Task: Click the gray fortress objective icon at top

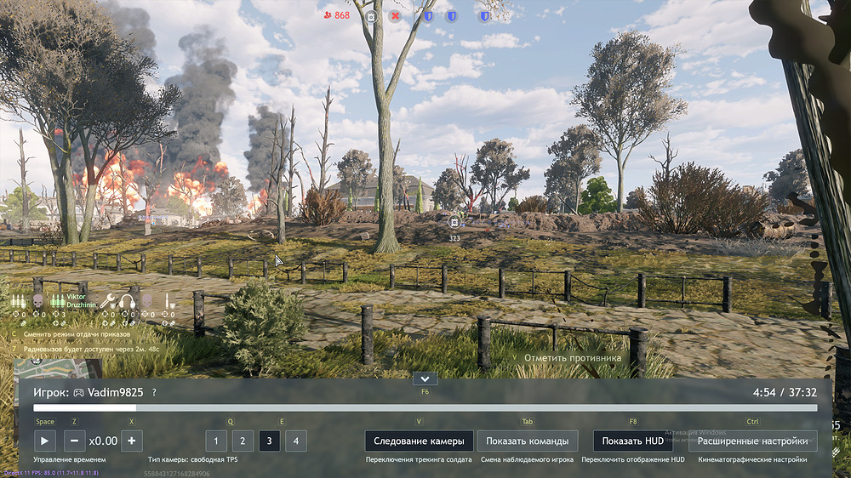Action: click(371, 15)
